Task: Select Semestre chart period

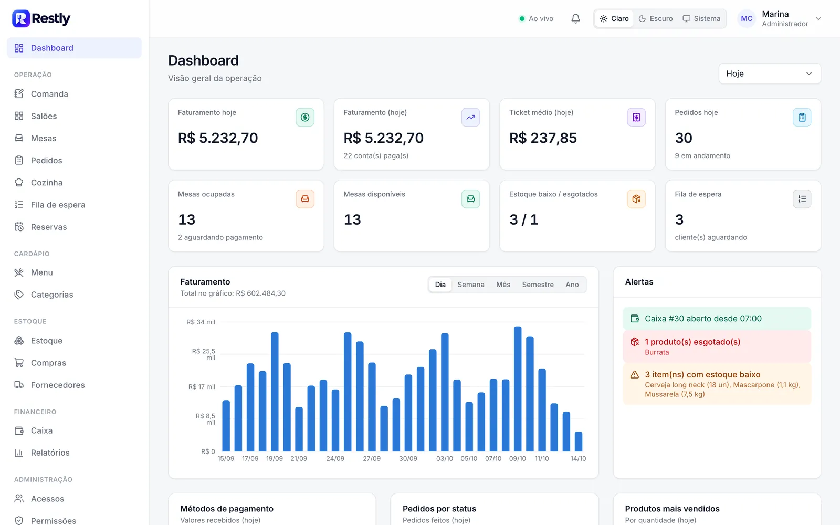Action: (538, 285)
